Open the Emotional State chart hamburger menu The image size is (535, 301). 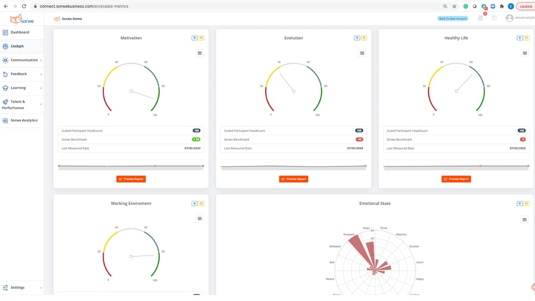click(525, 219)
